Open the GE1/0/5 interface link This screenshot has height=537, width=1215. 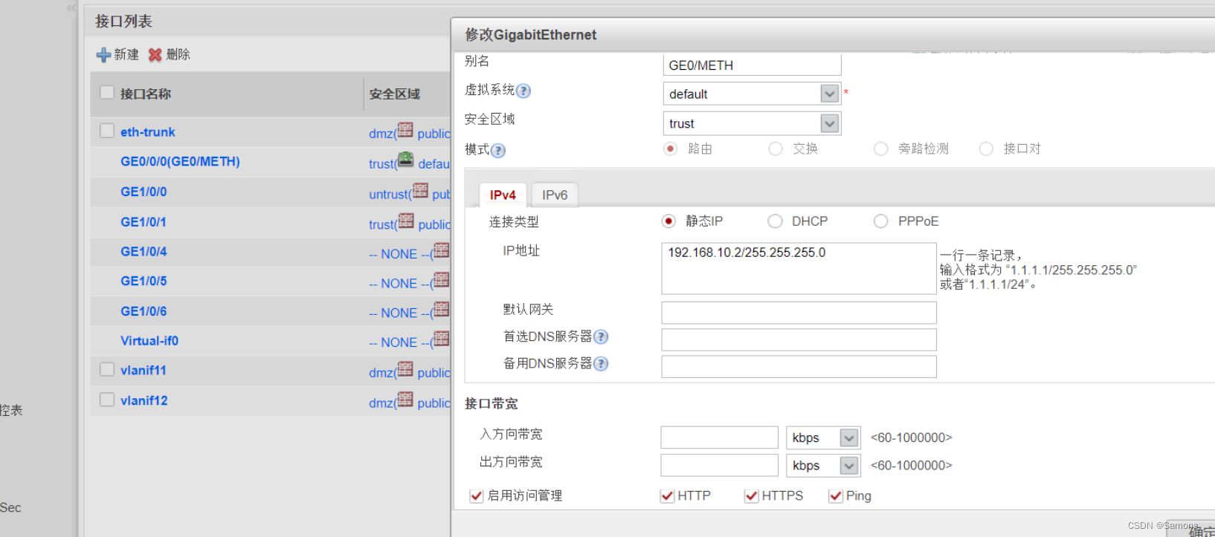(144, 281)
